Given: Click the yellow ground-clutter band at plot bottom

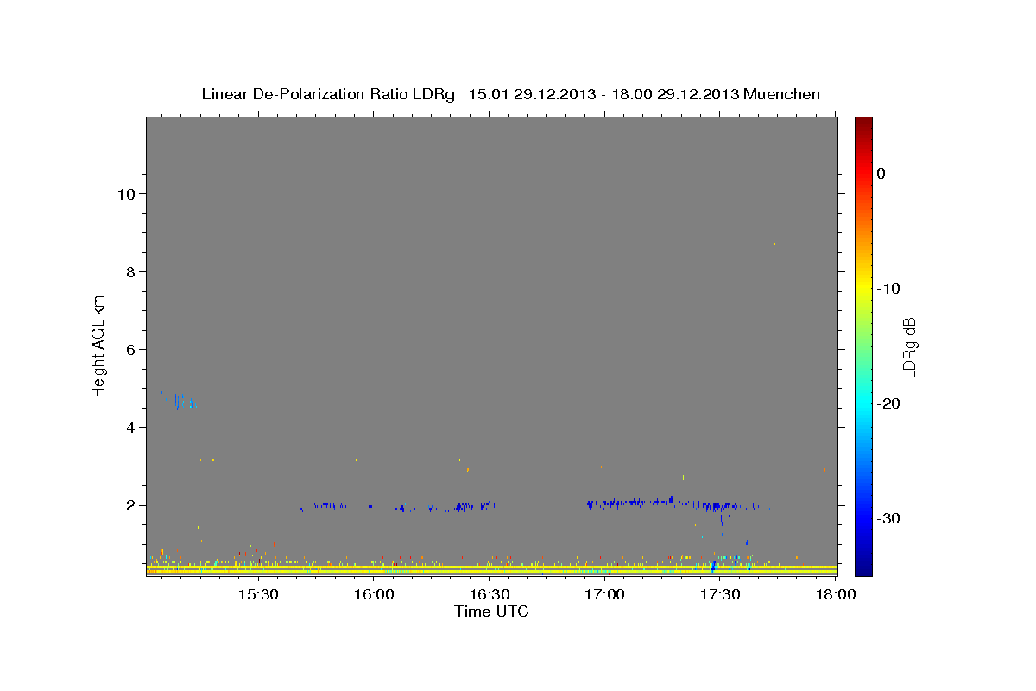Looking at the screenshot, I should pyautogui.click(x=492, y=569).
